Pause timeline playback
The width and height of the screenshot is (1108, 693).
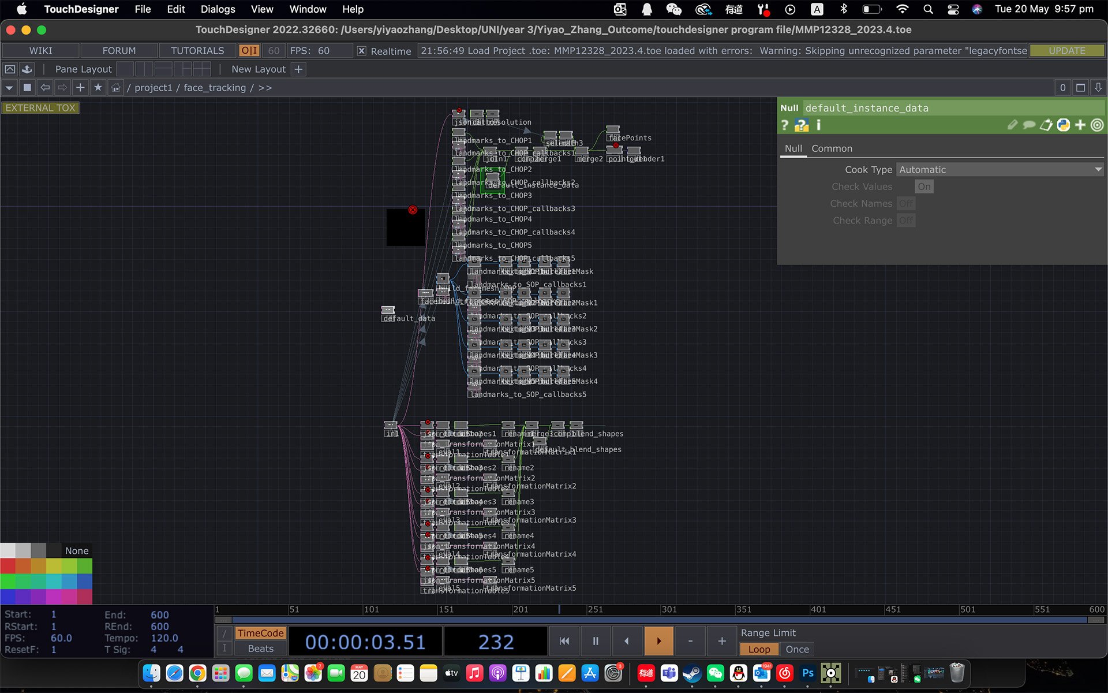[596, 641]
